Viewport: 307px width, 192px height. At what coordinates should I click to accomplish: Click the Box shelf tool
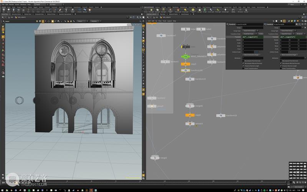(x=3, y=10)
